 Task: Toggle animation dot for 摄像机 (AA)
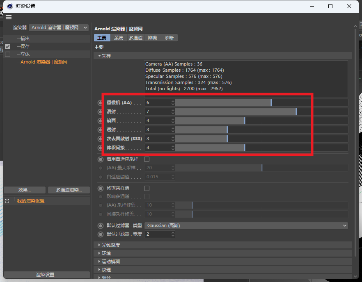point(101,103)
